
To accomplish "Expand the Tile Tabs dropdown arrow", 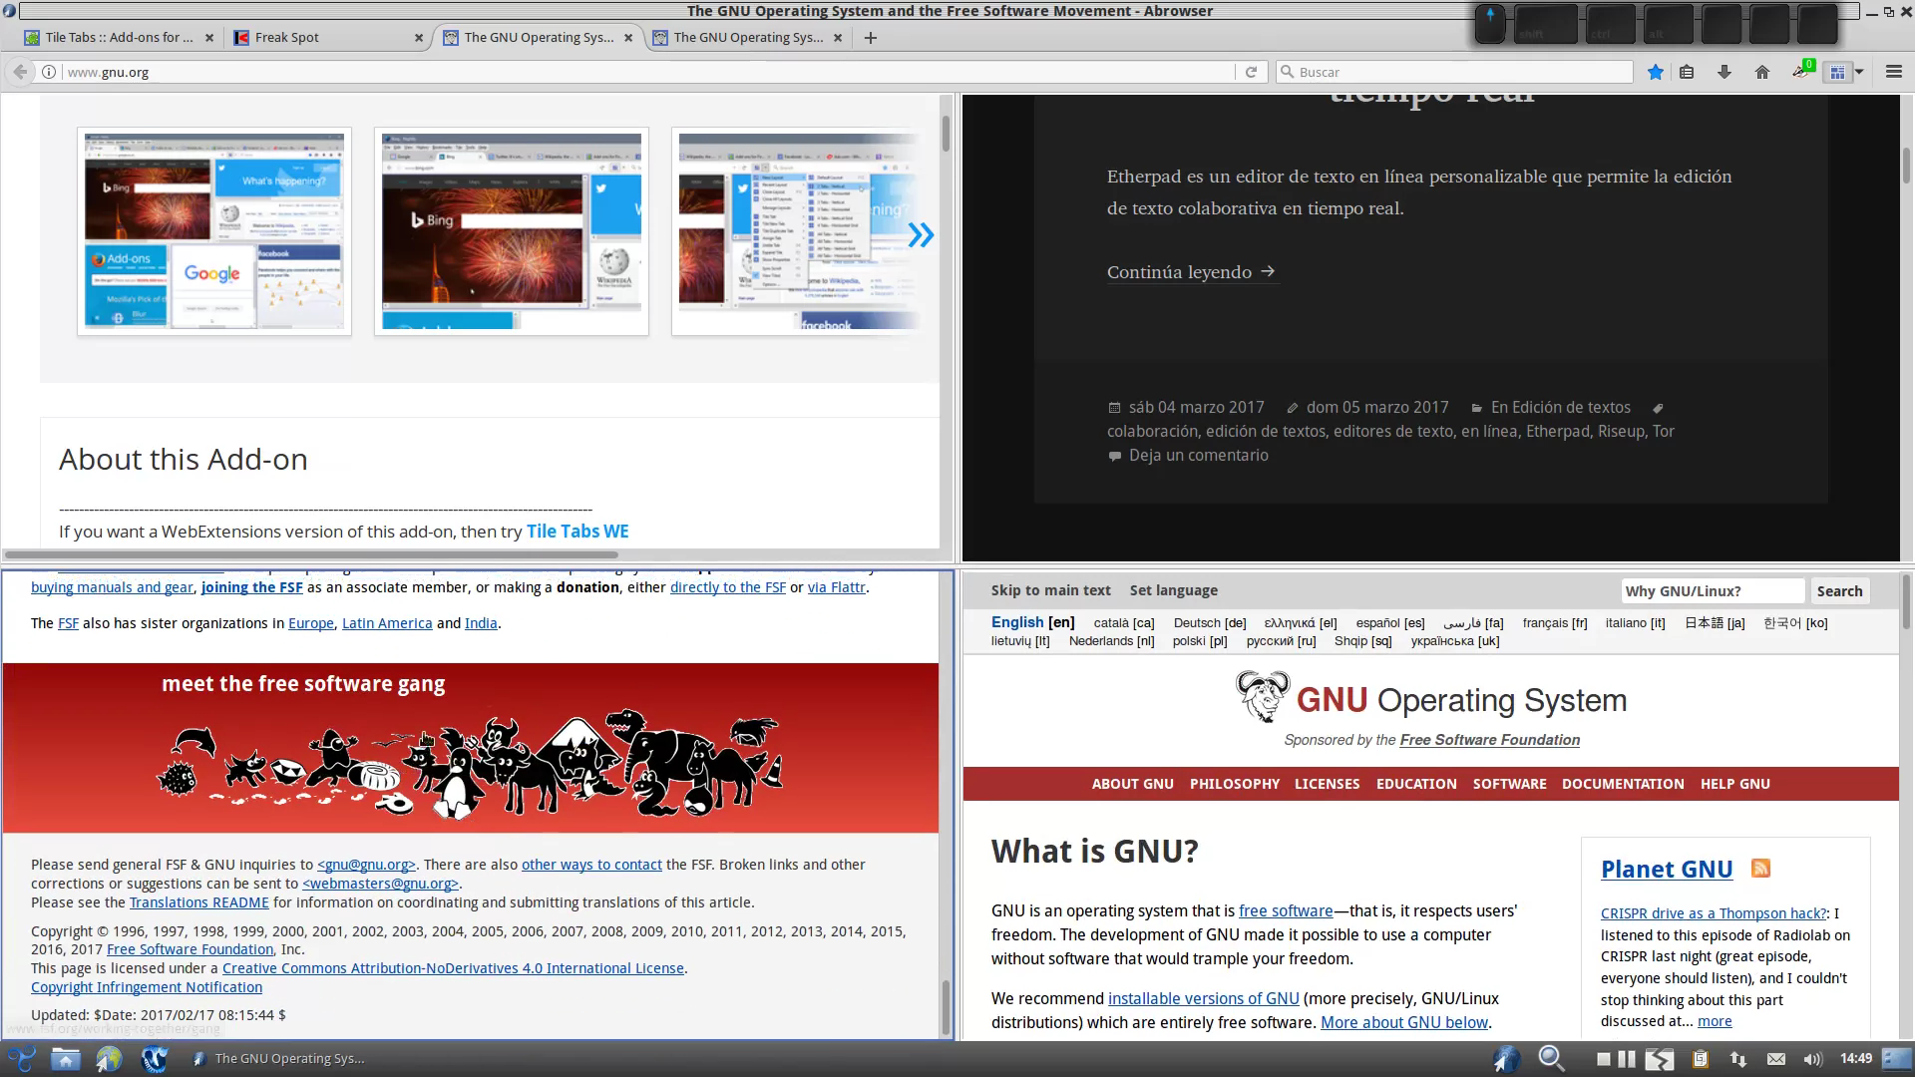I will click(x=1859, y=72).
